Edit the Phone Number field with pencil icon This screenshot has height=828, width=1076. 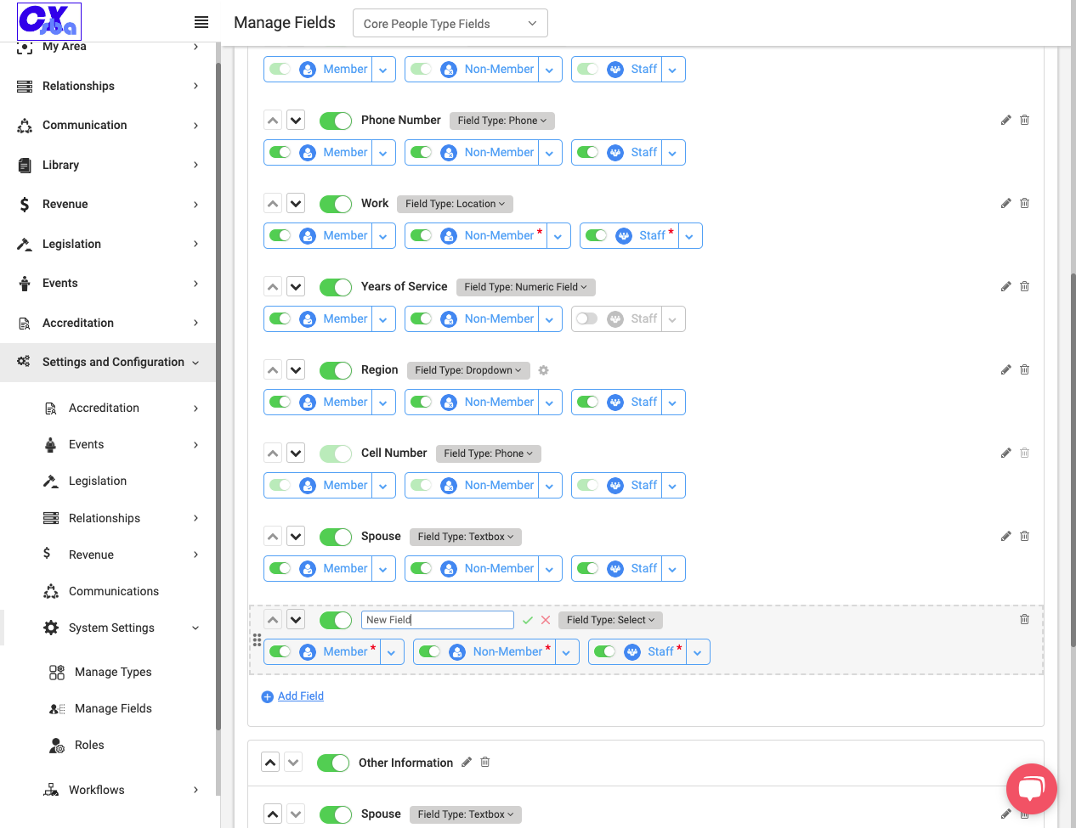click(1005, 120)
